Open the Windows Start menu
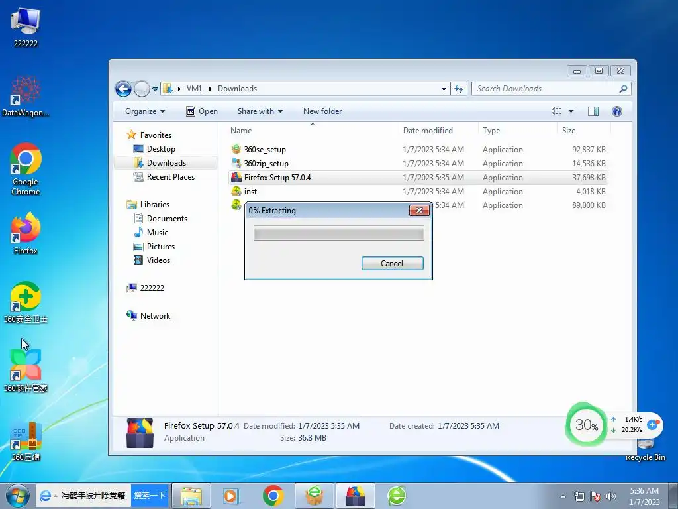Image resolution: width=678 pixels, height=509 pixels. pyautogui.click(x=17, y=496)
